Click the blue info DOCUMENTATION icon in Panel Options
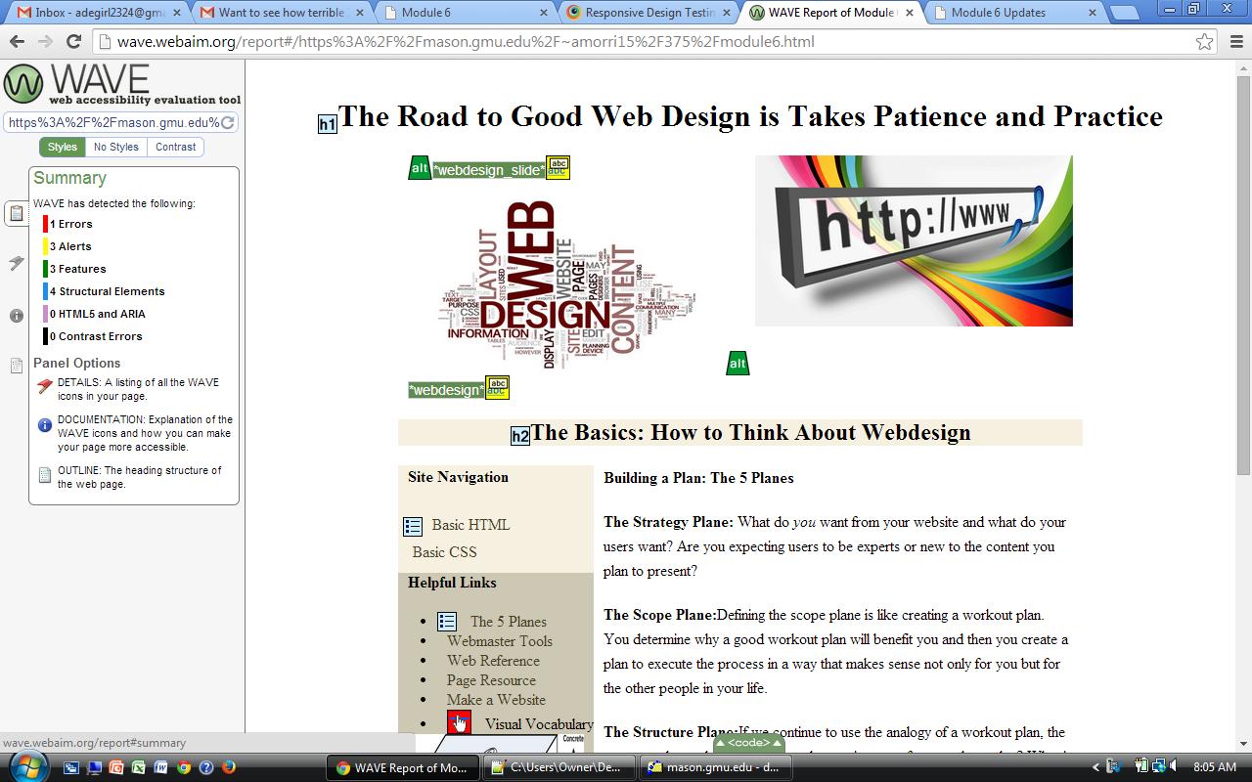 (44, 425)
